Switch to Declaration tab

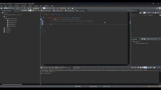point(60,68)
